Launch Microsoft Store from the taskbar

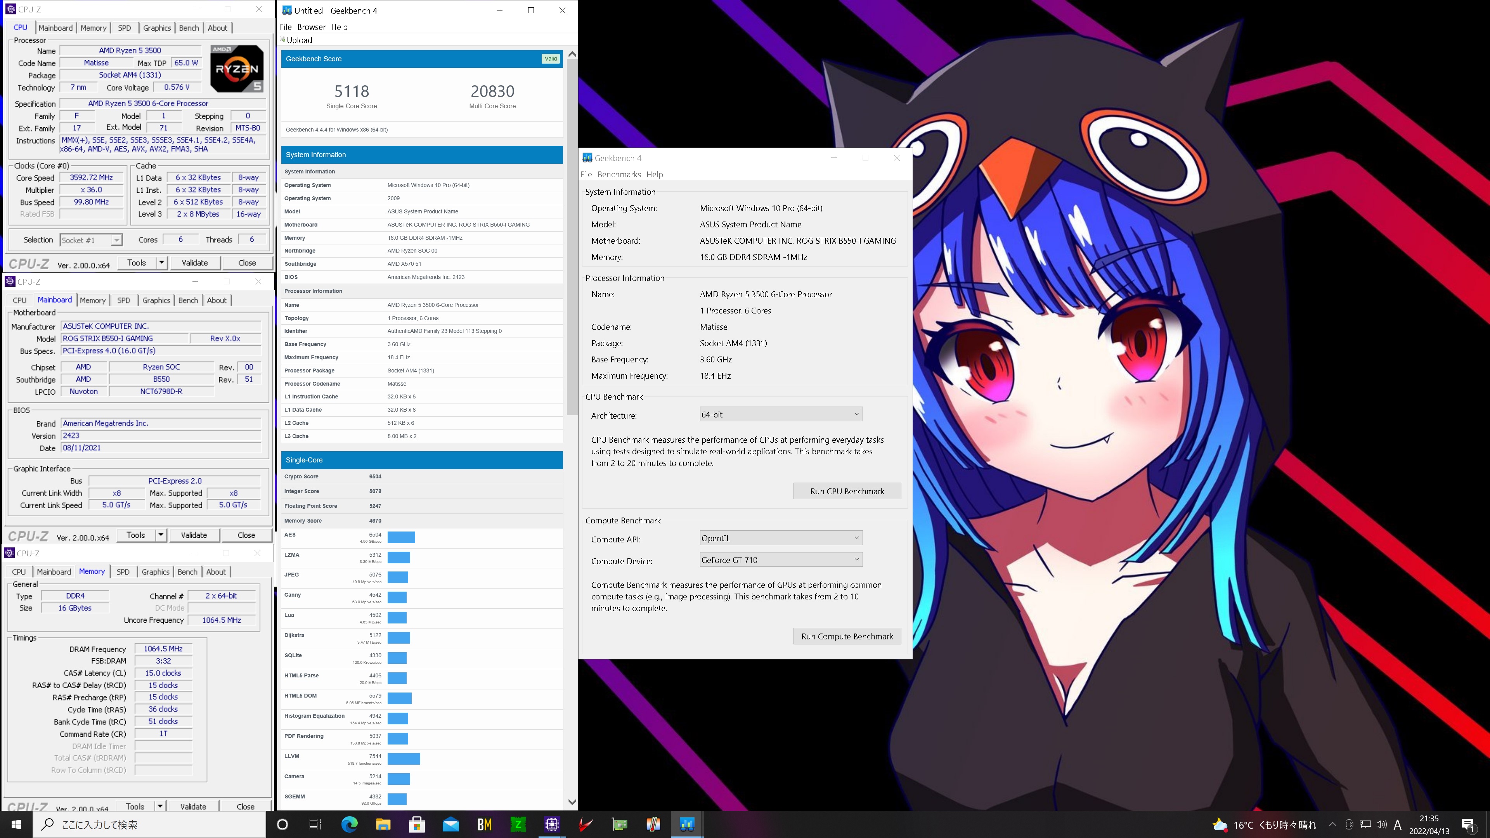coord(416,824)
